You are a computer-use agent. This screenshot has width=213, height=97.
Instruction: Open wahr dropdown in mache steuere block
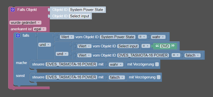[x=116, y=65]
